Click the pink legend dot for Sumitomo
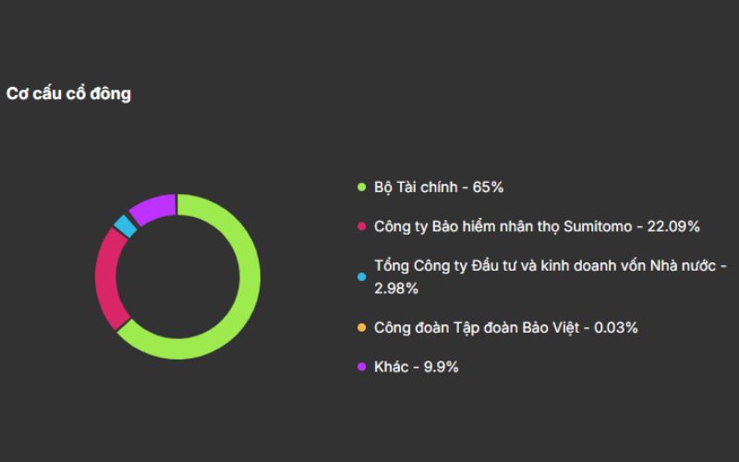 [x=362, y=226]
